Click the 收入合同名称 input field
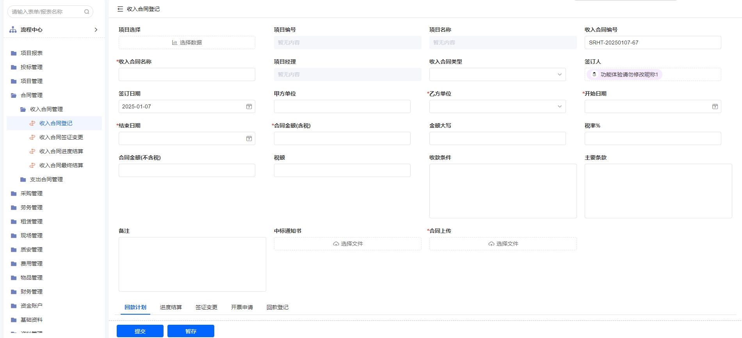The image size is (742, 338). [187, 74]
